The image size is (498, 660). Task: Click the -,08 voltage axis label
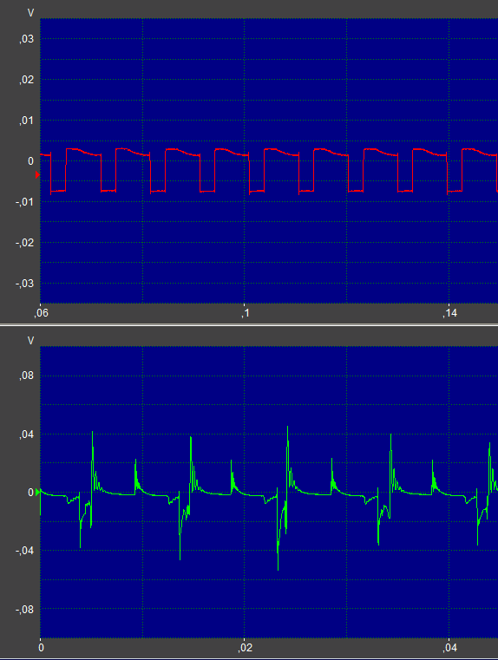(25, 610)
